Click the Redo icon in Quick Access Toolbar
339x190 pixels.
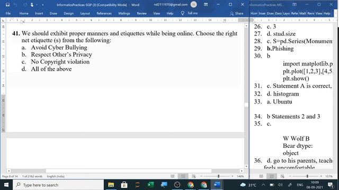(x=25, y=5)
